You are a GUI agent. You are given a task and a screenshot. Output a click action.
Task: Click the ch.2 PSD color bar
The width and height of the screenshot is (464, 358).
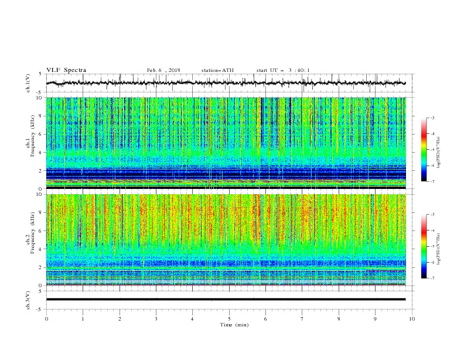pos(424,246)
